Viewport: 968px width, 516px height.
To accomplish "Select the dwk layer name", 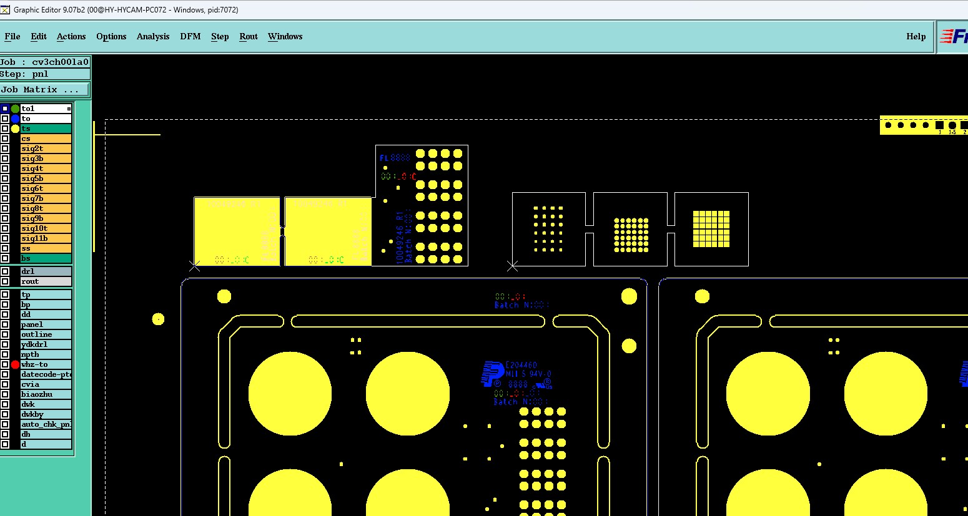I will pos(46,404).
